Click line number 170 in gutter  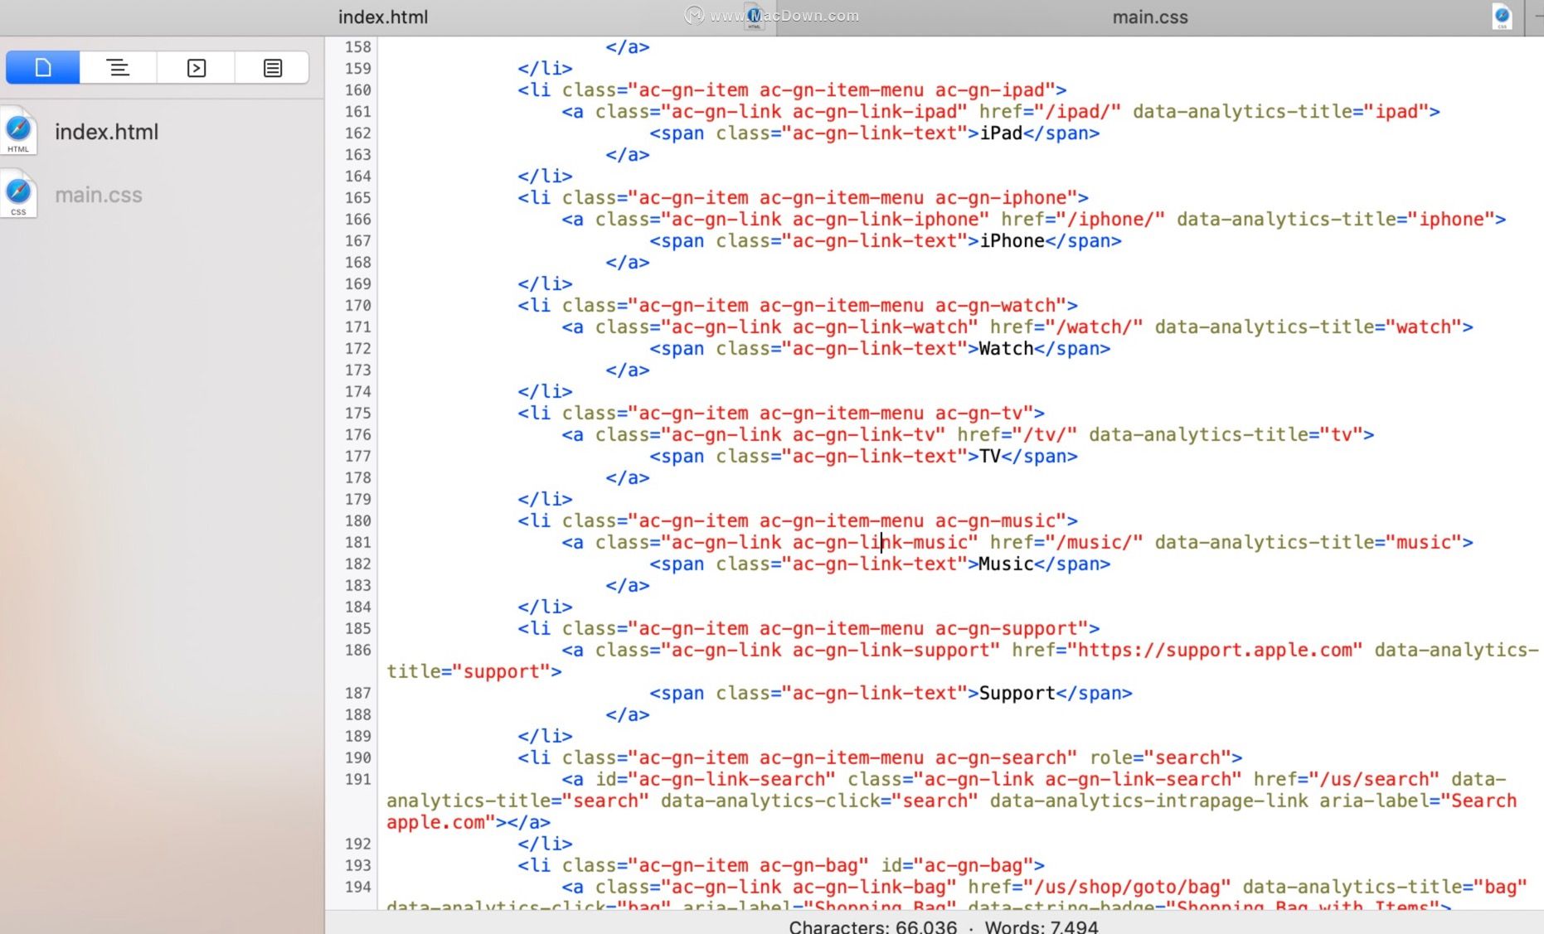357,306
